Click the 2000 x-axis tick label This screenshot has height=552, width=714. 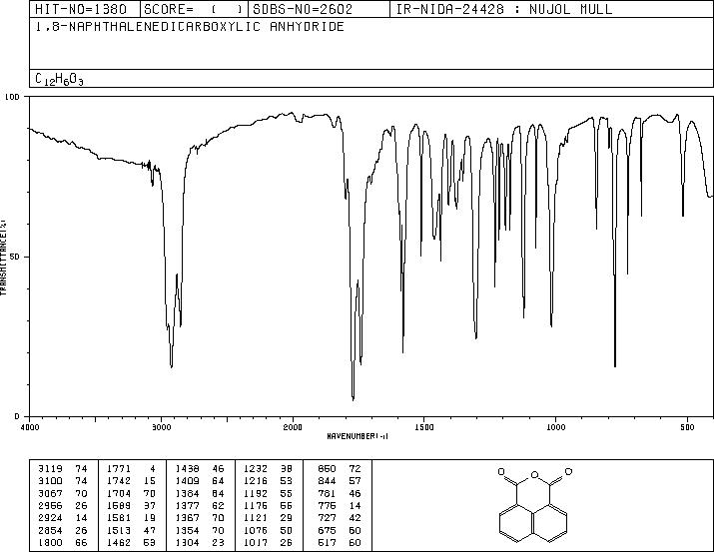293,427
